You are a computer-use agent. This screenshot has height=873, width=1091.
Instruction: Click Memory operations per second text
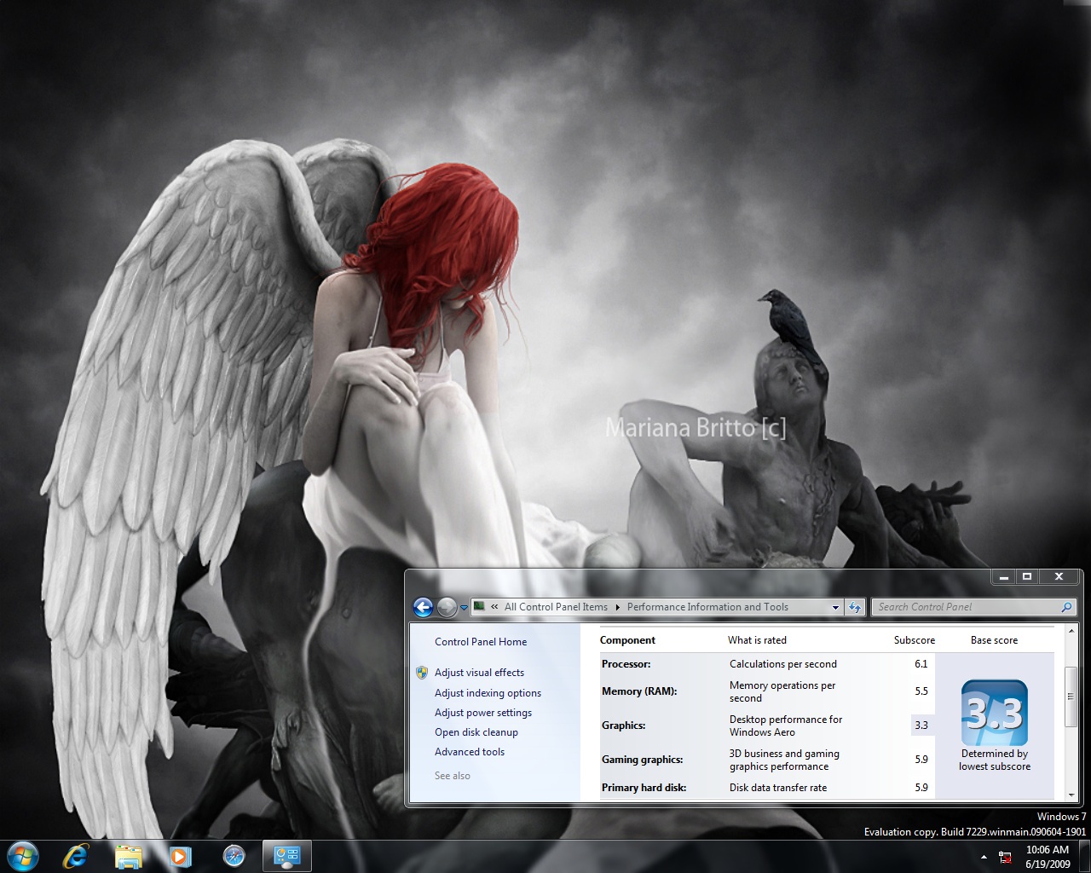[x=782, y=691]
